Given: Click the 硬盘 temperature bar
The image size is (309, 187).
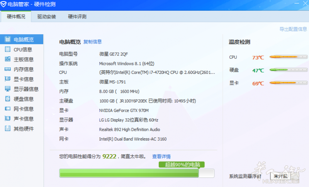Looking at the screenshot, I should [289, 70].
